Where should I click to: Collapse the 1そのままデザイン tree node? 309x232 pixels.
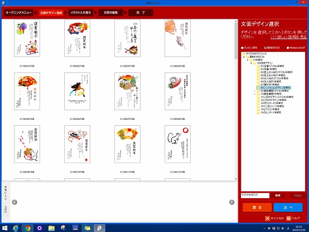(251, 63)
